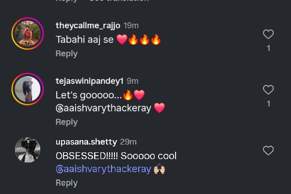This screenshot has height=194, width=291.
Task: Reply to the 'Let's gooooo' comment
Action: (66, 122)
